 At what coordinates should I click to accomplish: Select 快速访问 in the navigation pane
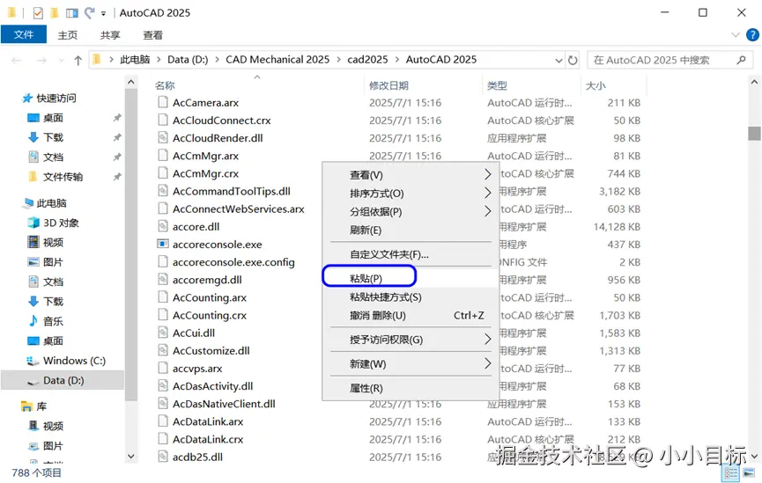coord(56,99)
